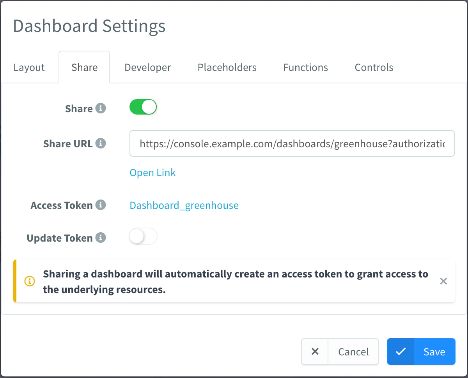Switch to the Controls tab
The image size is (468, 378).
pos(374,67)
